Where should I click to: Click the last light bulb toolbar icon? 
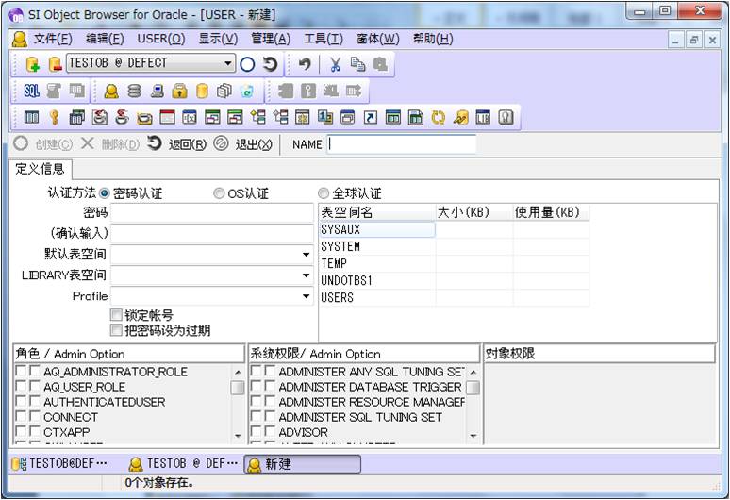click(x=506, y=117)
